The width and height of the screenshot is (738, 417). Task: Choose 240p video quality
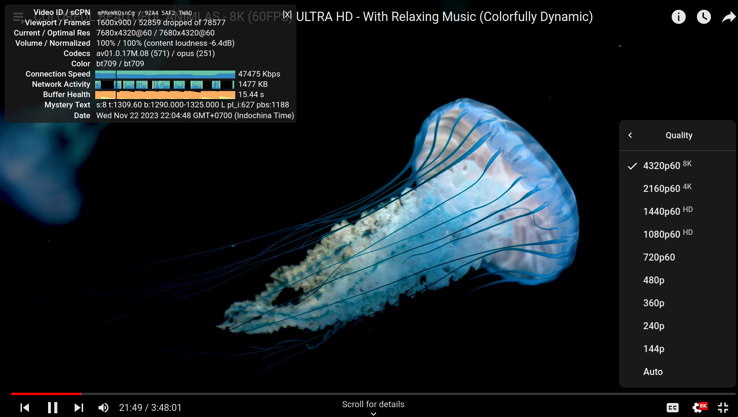point(677,325)
